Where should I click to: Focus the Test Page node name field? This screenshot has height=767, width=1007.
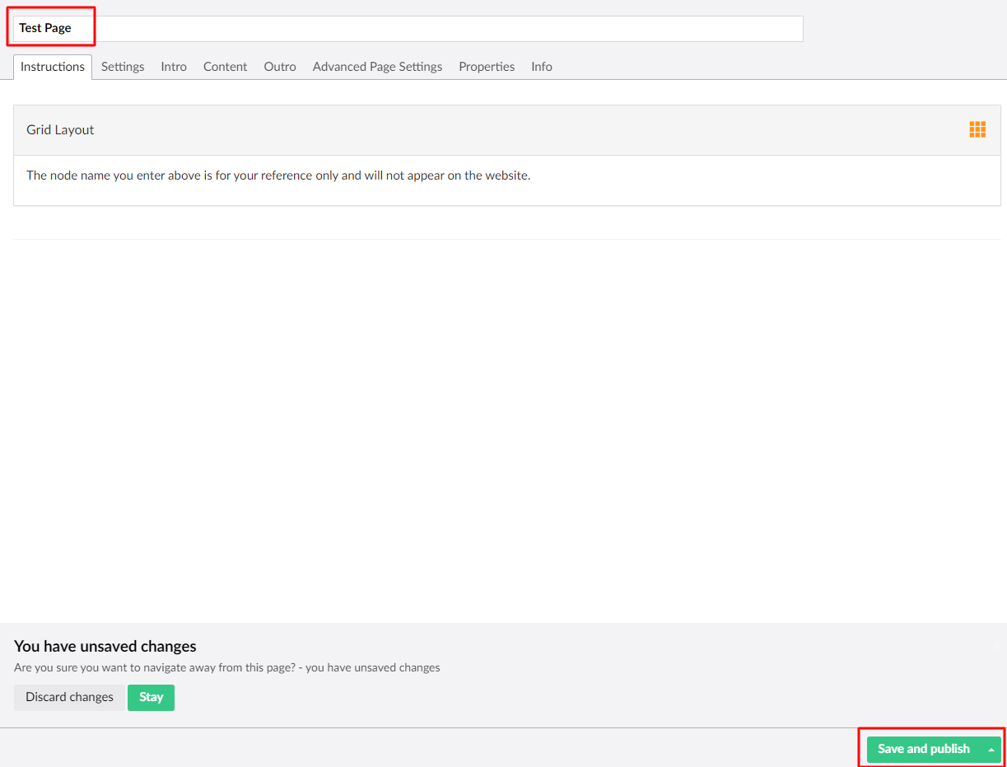pos(408,28)
